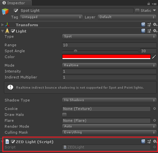Disable the ZED Light script checkbox

pos(13,142)
